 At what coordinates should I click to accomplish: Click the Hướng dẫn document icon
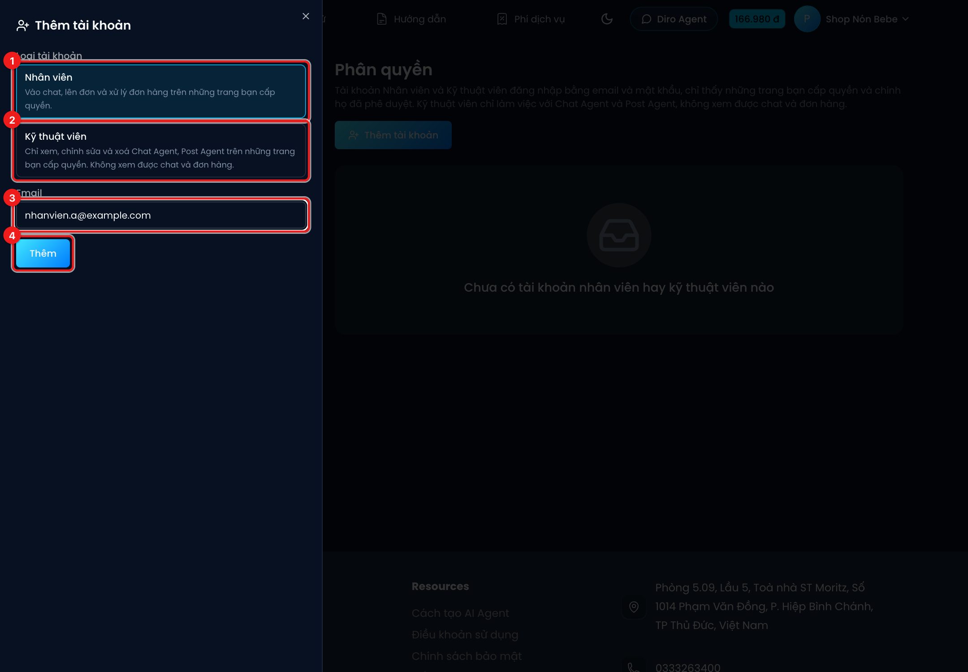point(381,19)
